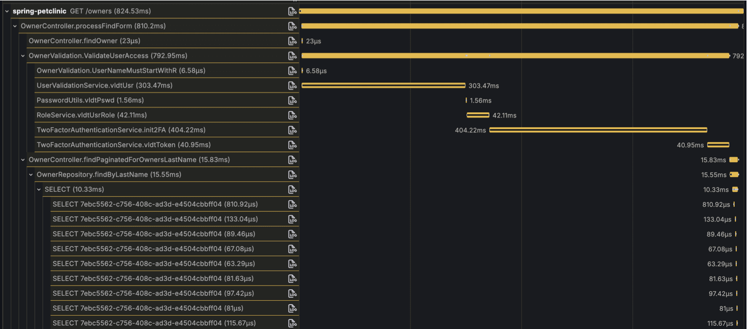Click the UserValidationService.vldtUsr timeline bar
The height and width of the screenshot is (329, 747).
pyautogui.click(x=383, y=85)
